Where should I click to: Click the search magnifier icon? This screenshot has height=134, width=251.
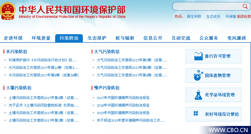[x=245, y=6]
